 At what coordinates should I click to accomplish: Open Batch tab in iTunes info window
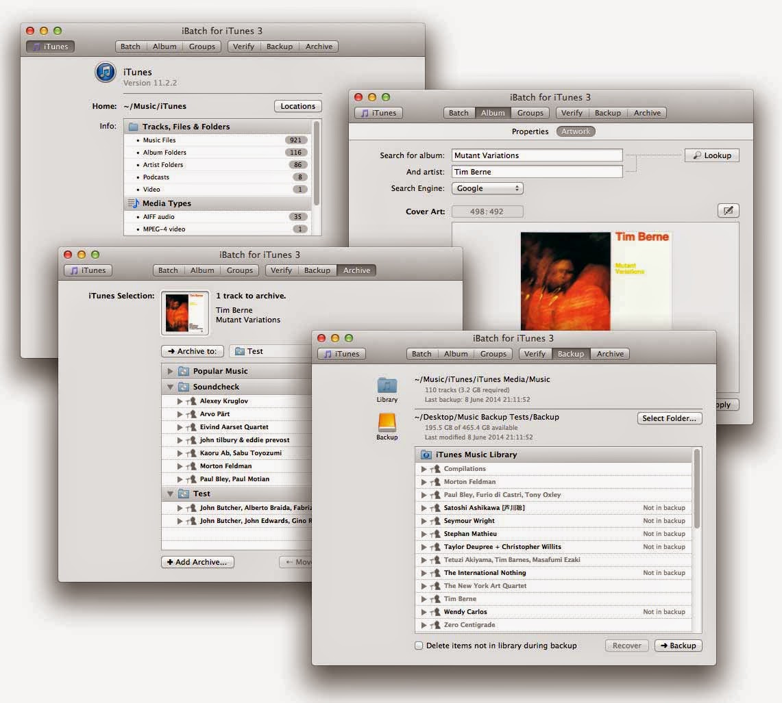tap(130, 47)
